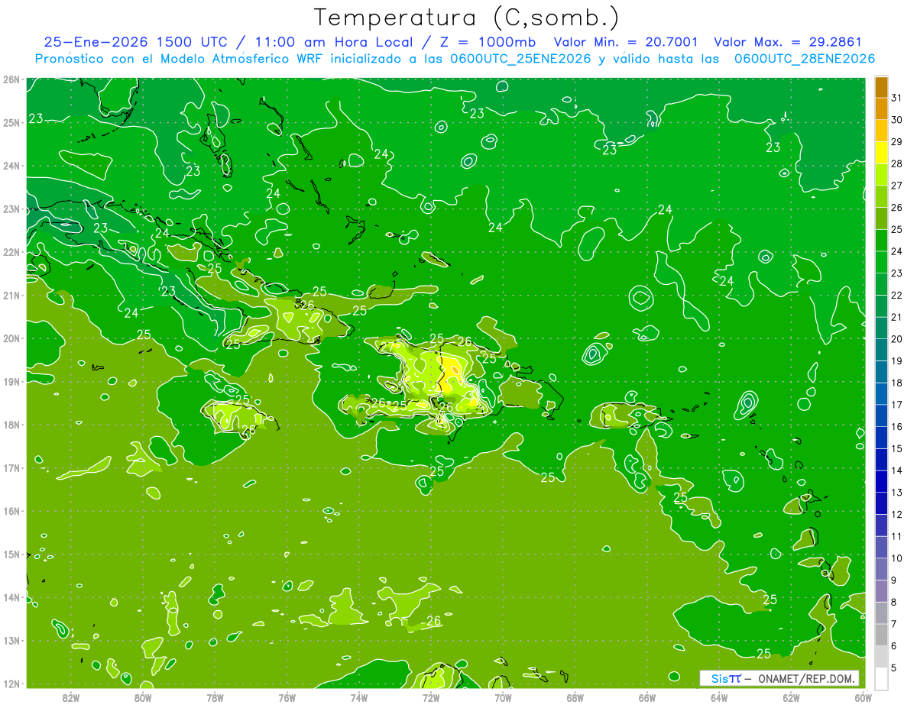
Task: Pick the white swatch at the colorbar bottom
Action: [881, 678]
